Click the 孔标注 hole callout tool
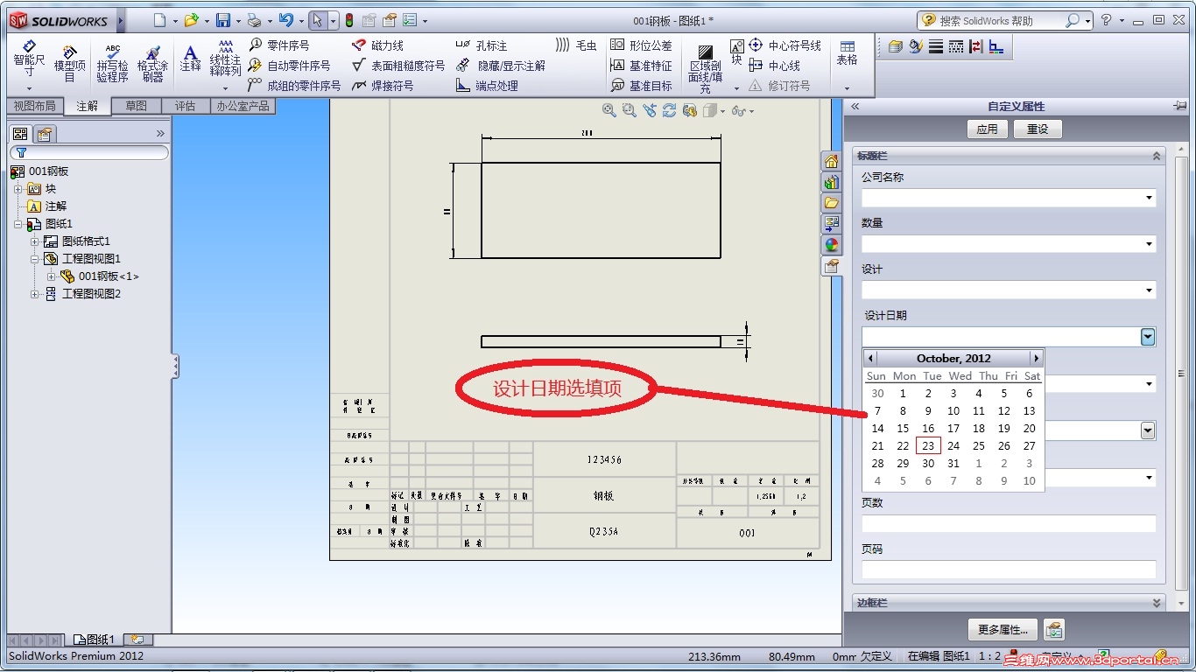The image size is (1196, 672). click(482, 45)
